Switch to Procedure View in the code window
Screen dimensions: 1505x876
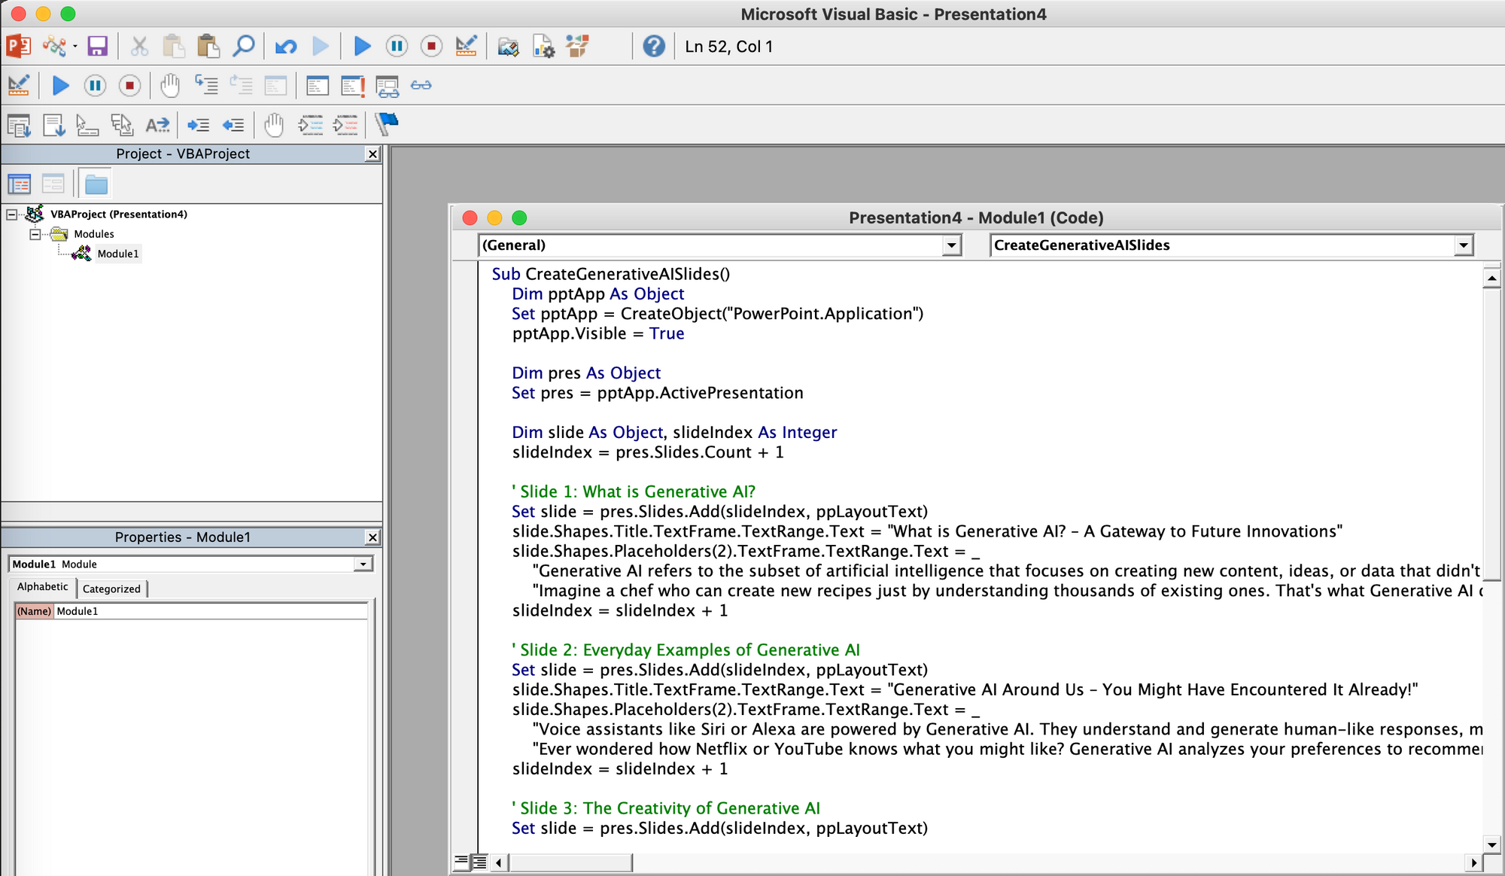click(461, 862)
